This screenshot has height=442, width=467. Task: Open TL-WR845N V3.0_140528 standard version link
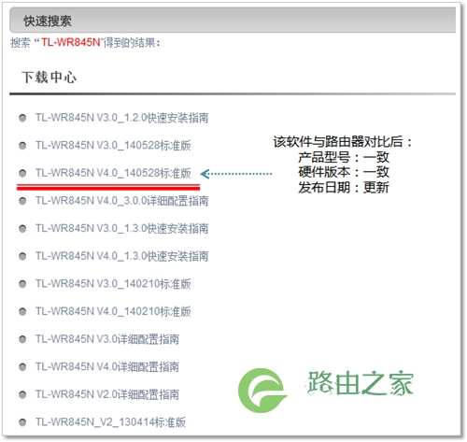coord(113,146)
